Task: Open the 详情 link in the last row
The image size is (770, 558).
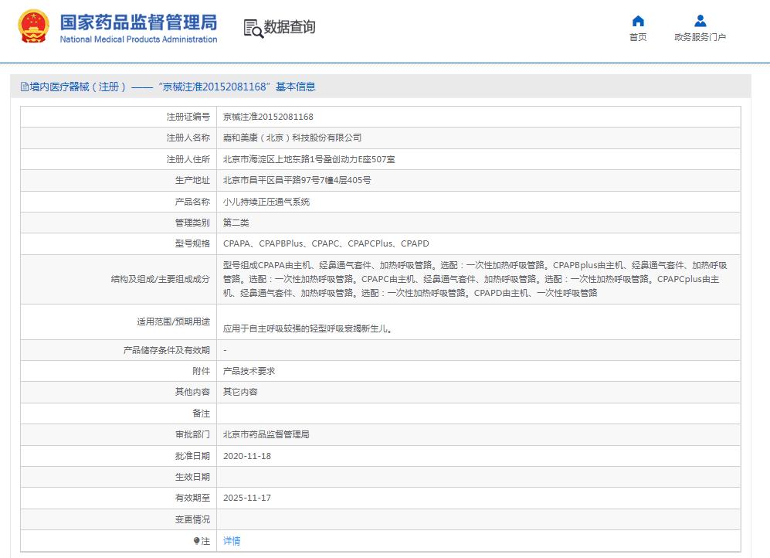Action: click(x=232, y=541)
